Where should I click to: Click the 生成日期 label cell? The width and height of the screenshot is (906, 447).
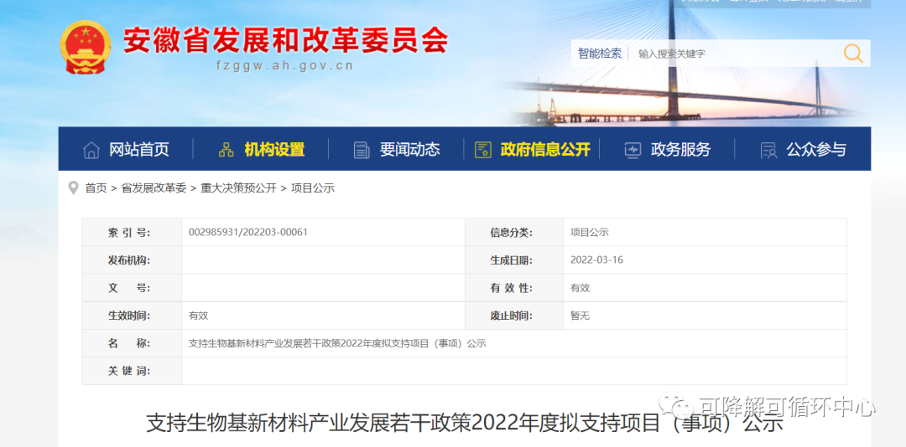514,260
